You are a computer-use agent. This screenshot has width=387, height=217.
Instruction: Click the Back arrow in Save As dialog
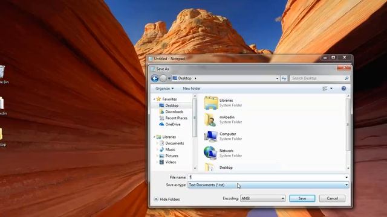pos(155,78)
